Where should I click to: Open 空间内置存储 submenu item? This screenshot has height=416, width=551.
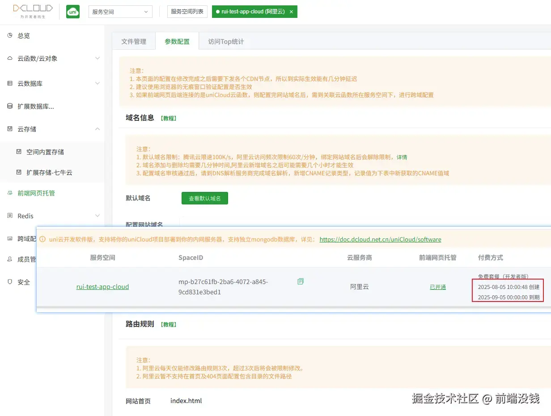point(45,152)
